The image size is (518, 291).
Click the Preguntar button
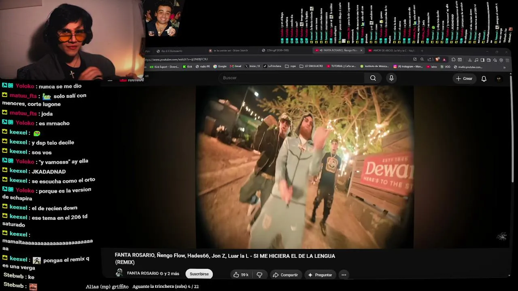[320, 275]
